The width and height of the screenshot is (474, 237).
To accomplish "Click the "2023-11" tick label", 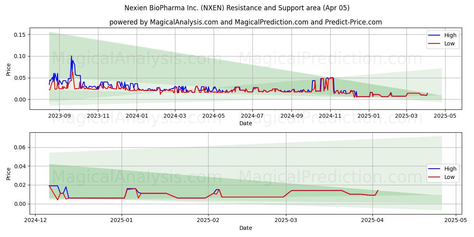I will pos(98,116).
